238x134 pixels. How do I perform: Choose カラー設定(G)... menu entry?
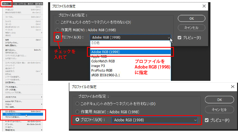[23, 111]
